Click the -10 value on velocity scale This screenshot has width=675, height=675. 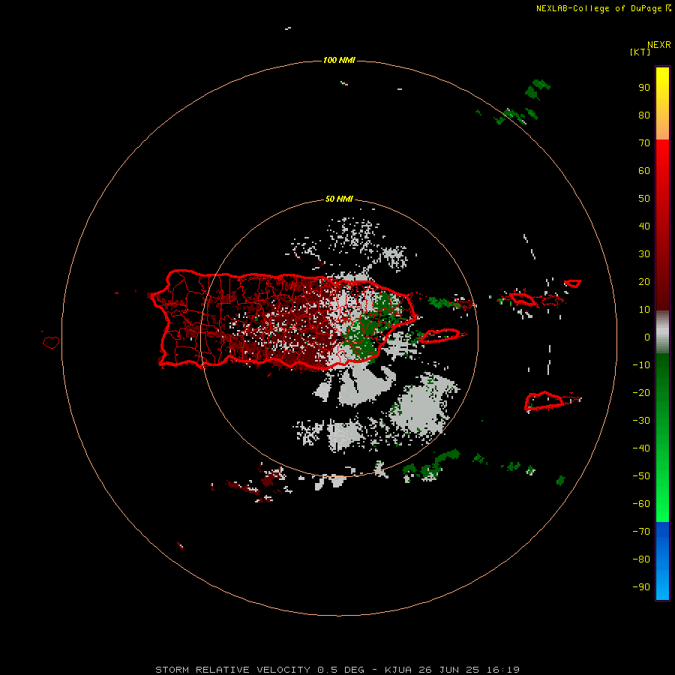(x=641, y=365)
